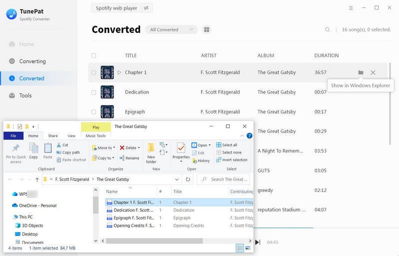
Task: Expand the Move to dropdown
Action: [x=114, y=147]
